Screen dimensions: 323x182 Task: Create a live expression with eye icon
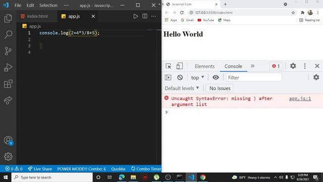[x=216, y=77]
